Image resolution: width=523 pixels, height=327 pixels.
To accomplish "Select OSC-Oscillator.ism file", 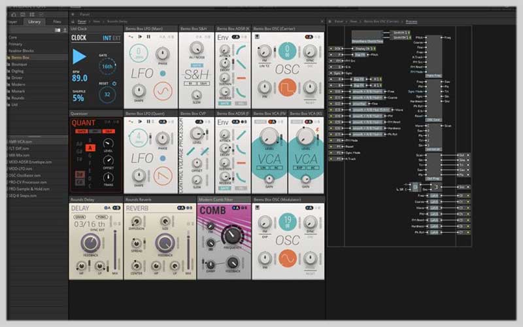I will click(x=25, y=175).
